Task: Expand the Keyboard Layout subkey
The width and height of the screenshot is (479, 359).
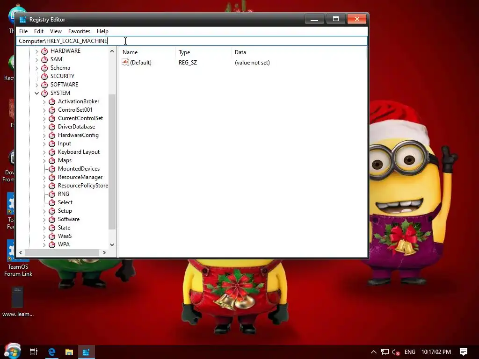Action: 44,152
